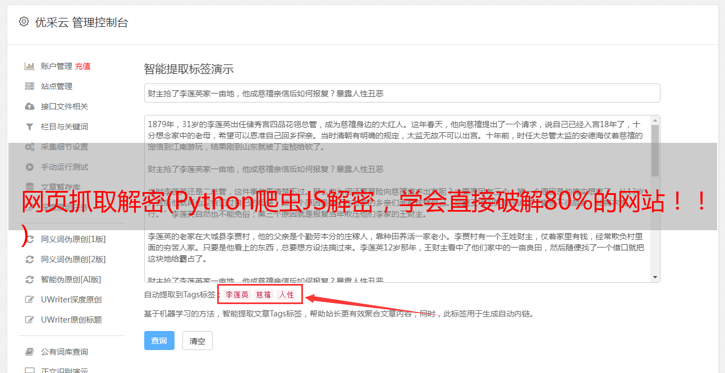
Task: Open 账户管理 from the sidebar
Action: click(x=56, y=66)
